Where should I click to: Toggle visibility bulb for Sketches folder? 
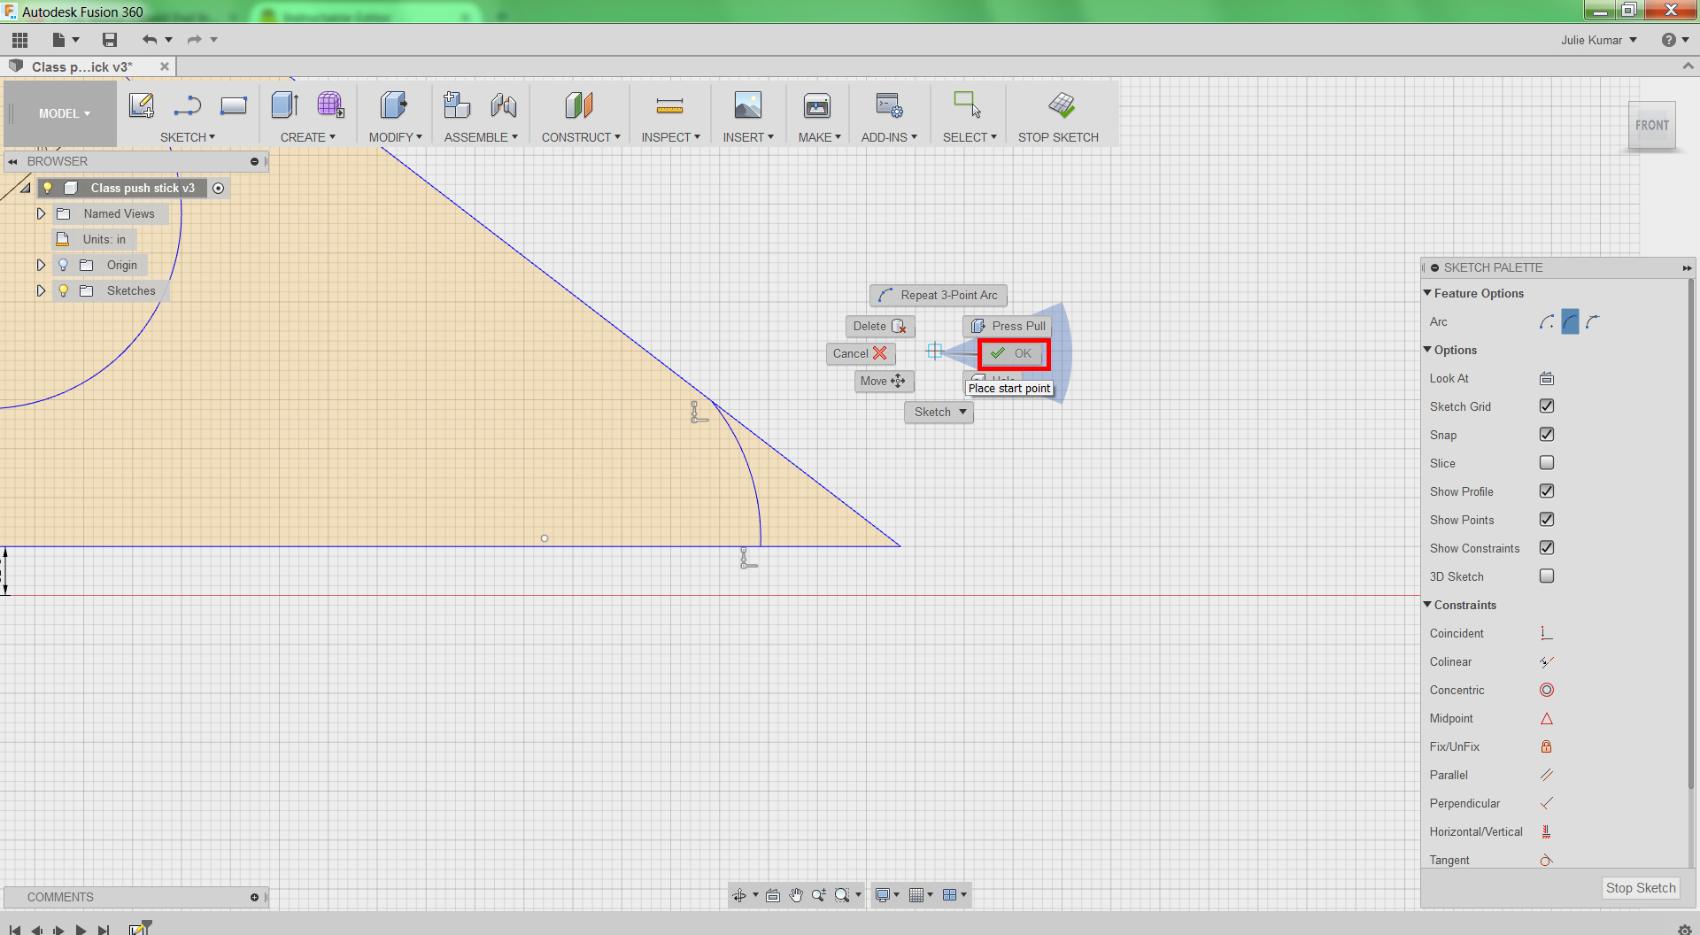point(63,290)
